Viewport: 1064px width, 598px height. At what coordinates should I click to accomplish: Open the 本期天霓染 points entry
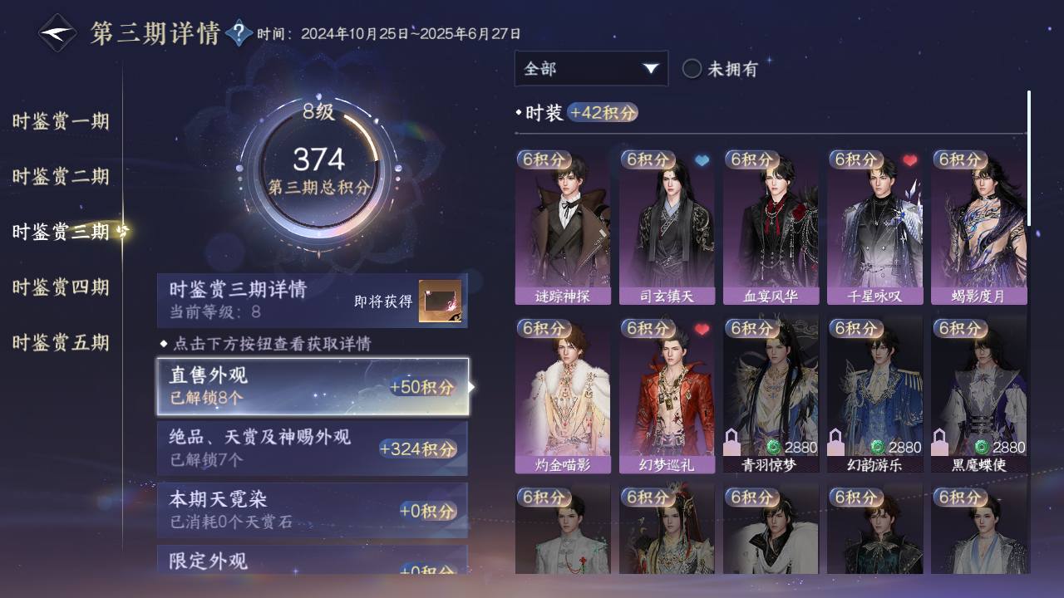tap(313, 510)
